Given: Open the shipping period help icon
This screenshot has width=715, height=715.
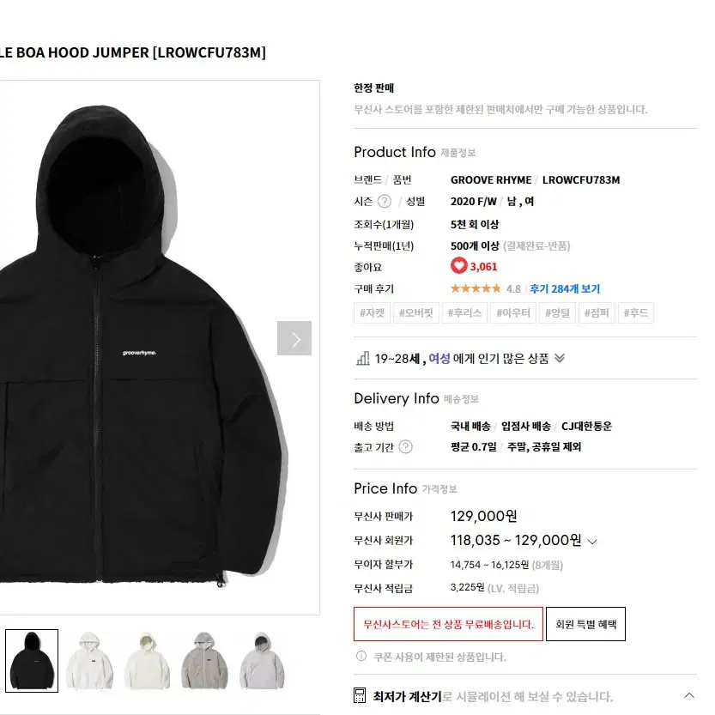Looking at the screenshot, I should pos(405,447).
